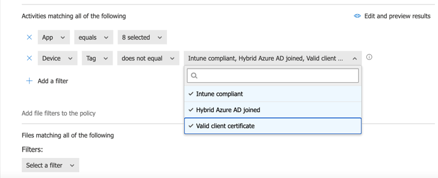Click Edit and preview results link
438x178 pixels.
pyautogui.click(x=397, y=16)
